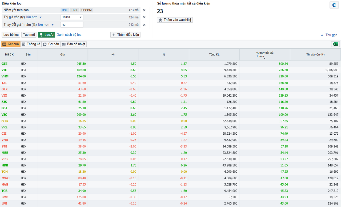341x207 pixels.
Task: Remove the Thị giá vốn filter row
Action: coord(144,17)
